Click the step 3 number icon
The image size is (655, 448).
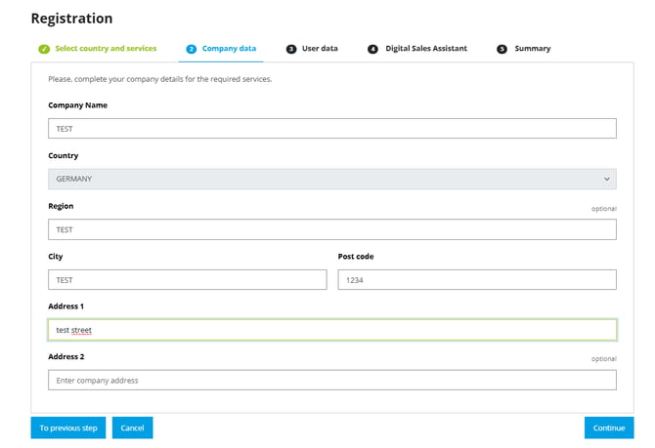(291, 49)
